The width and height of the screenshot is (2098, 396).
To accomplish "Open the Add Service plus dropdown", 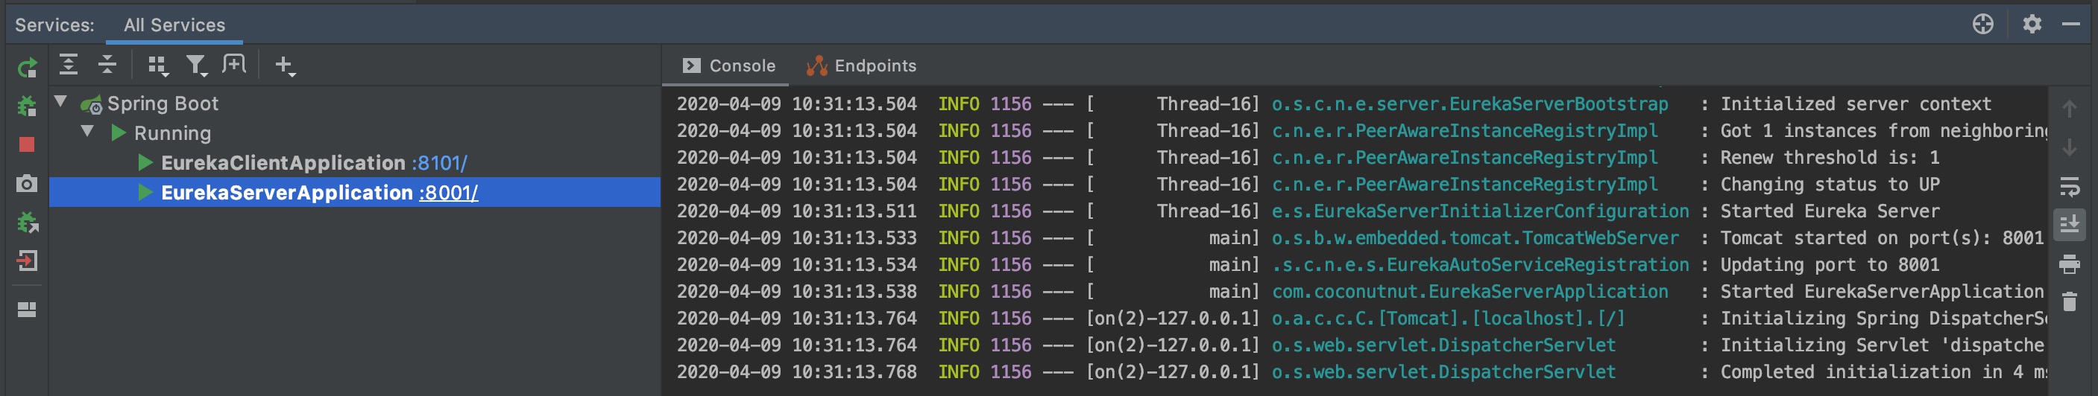I will click(284, 65).
